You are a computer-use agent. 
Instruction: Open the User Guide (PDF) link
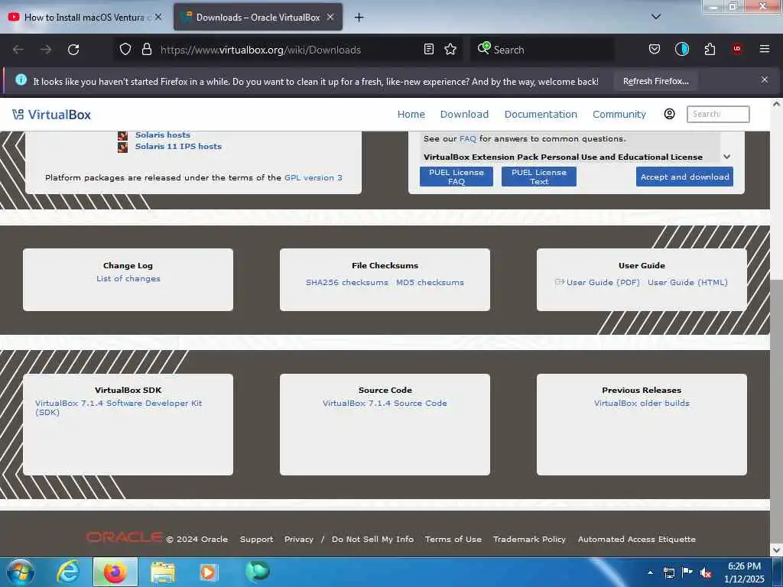(603, 283)
